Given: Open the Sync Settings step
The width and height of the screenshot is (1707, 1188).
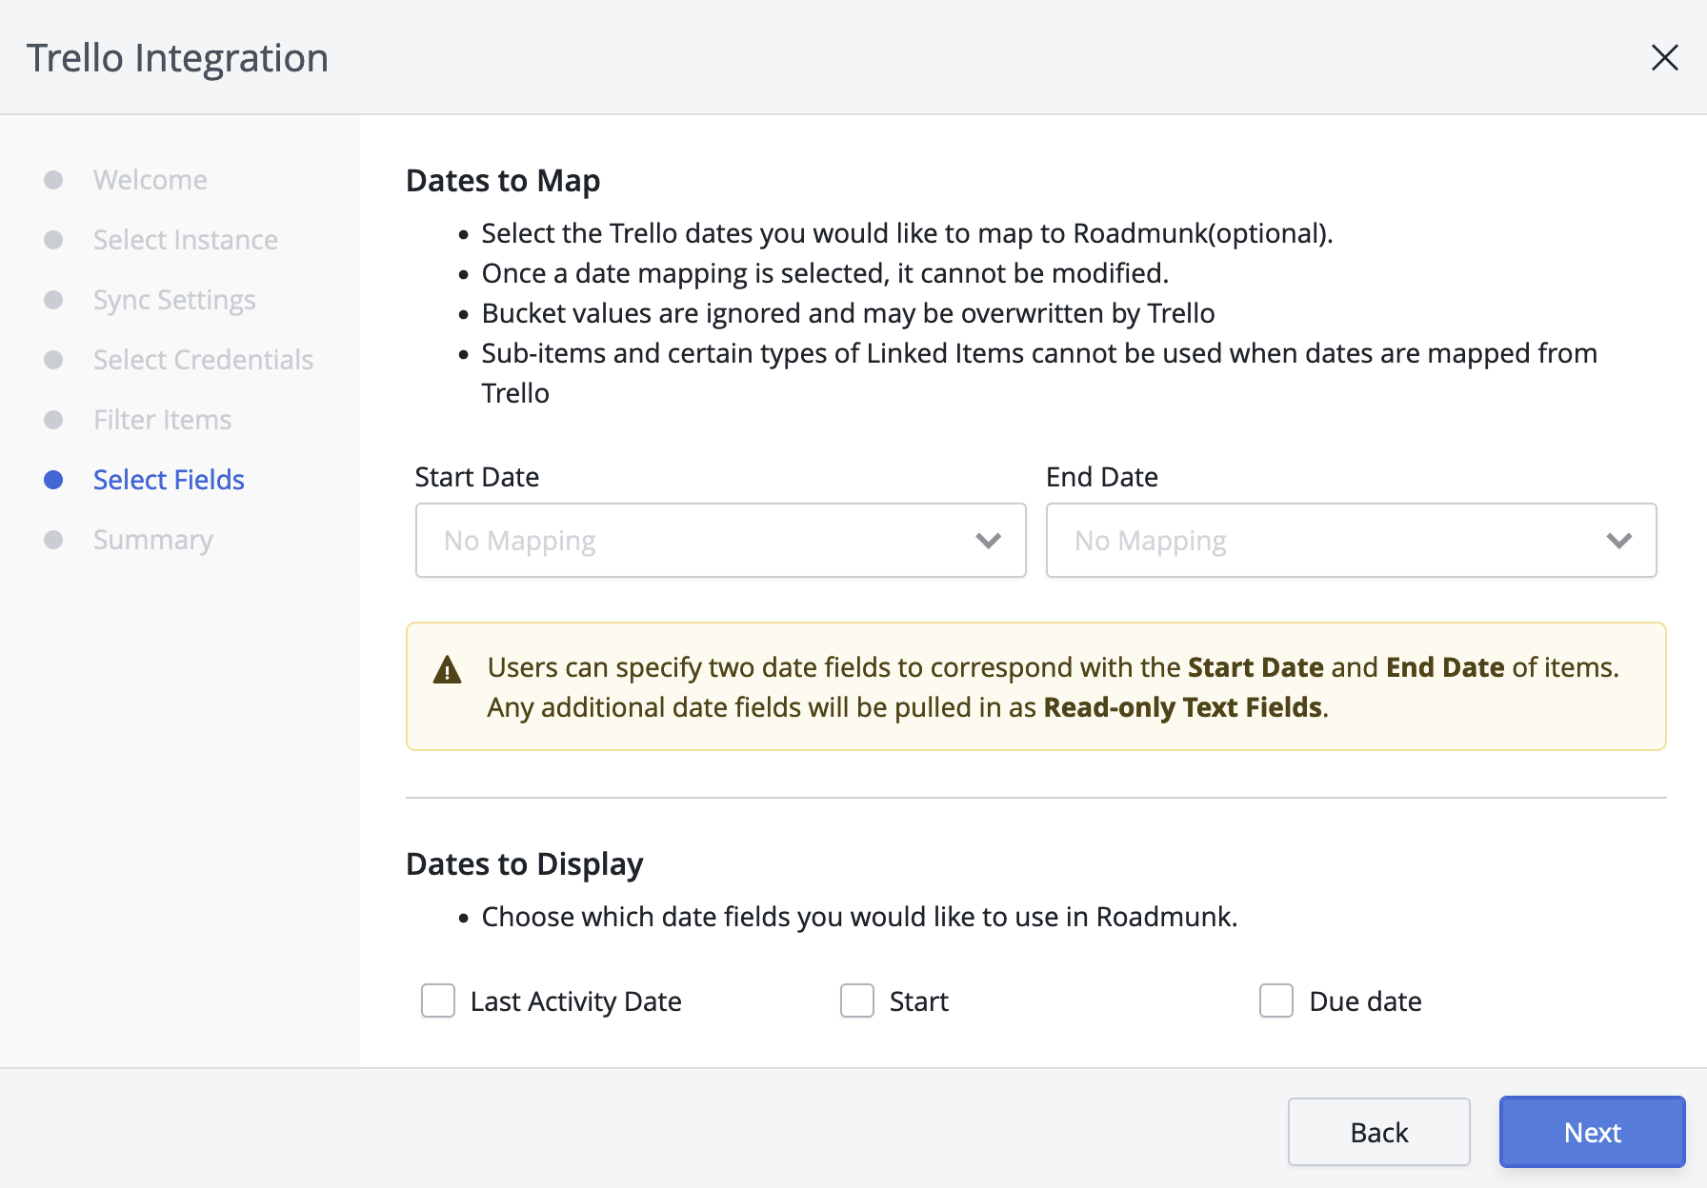Looking at the screenshot, I should tap(174, 300).
